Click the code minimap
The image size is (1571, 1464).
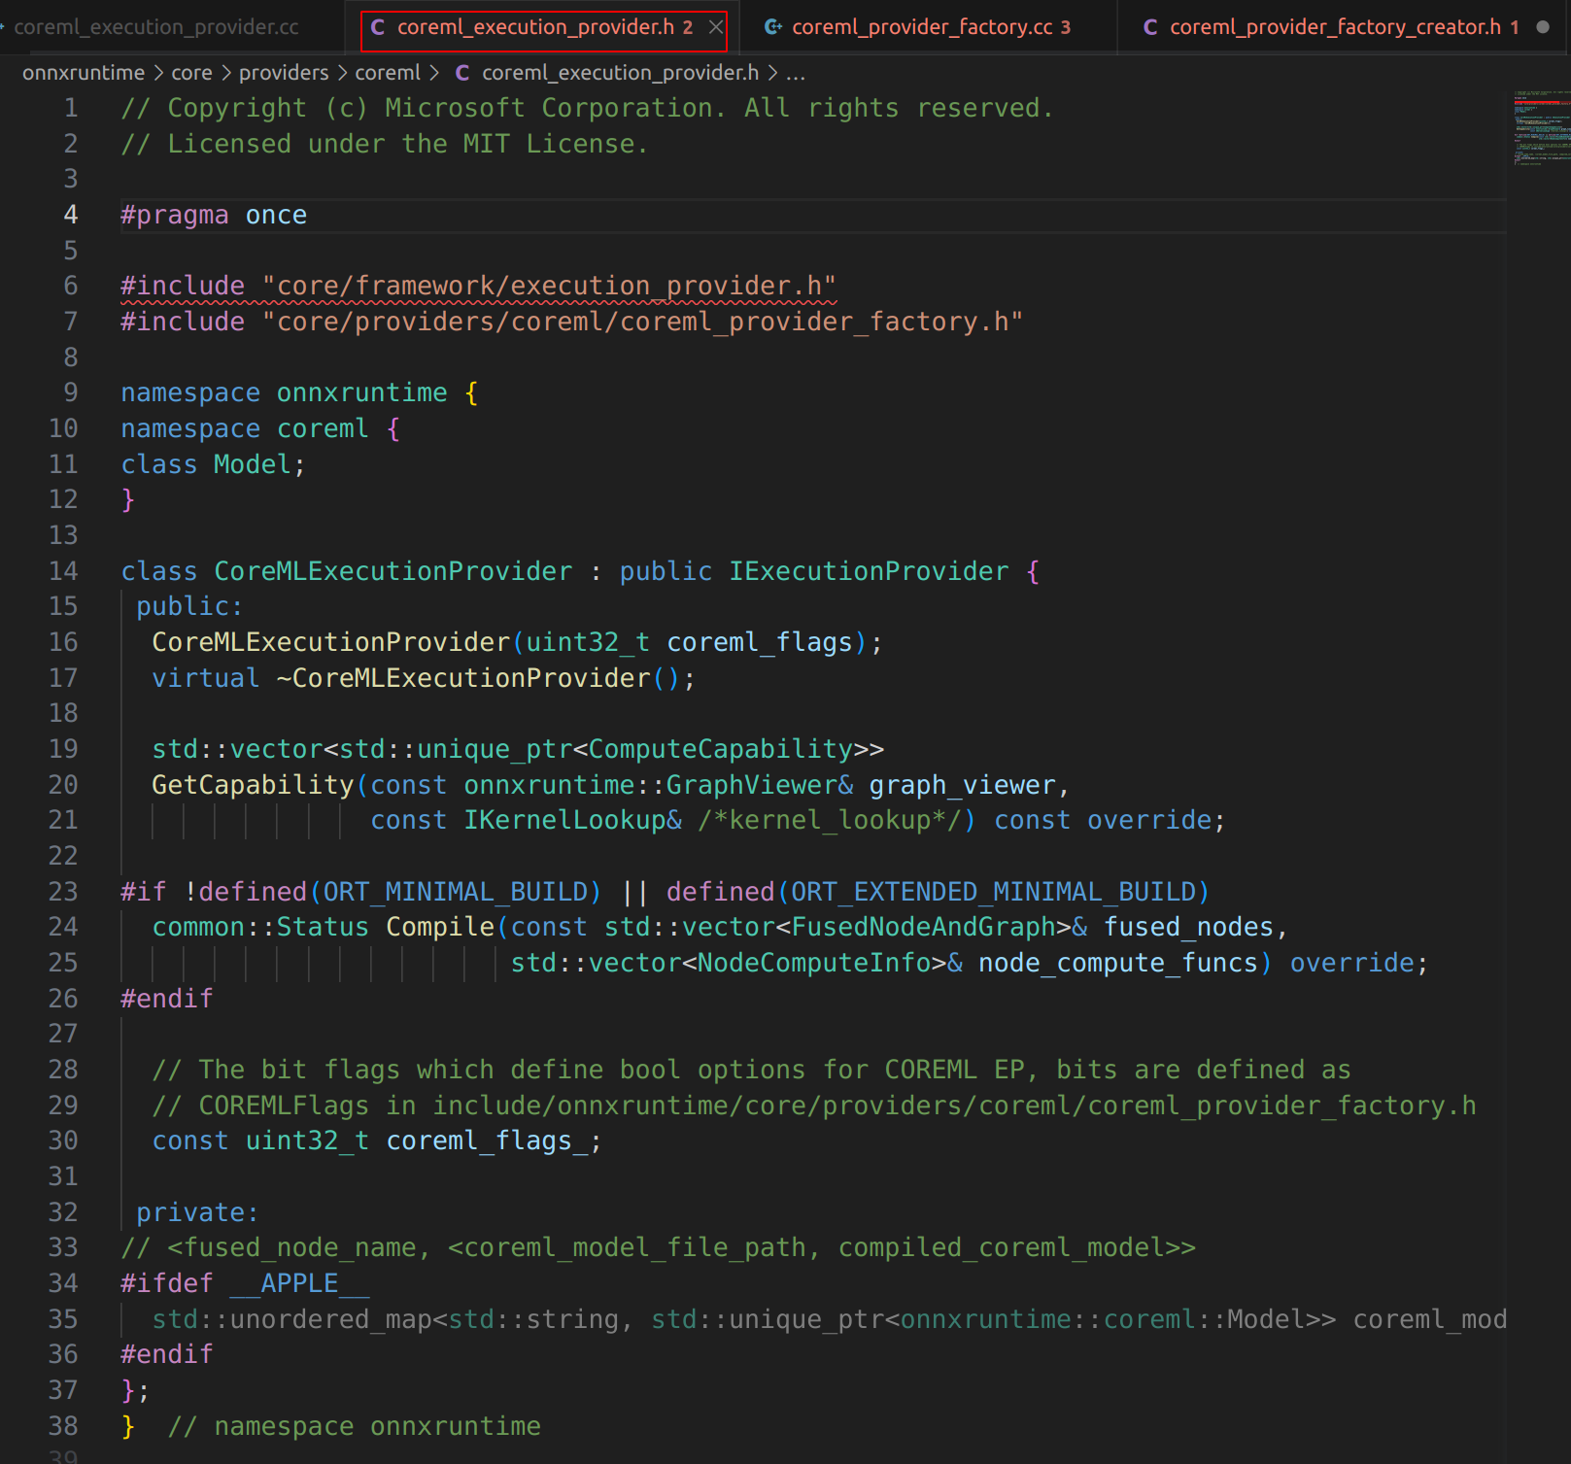(1541, 128)
